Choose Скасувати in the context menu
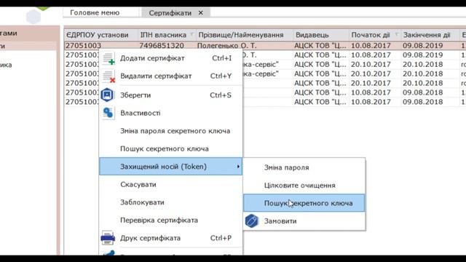466x262 pixels. coord(170,184)
